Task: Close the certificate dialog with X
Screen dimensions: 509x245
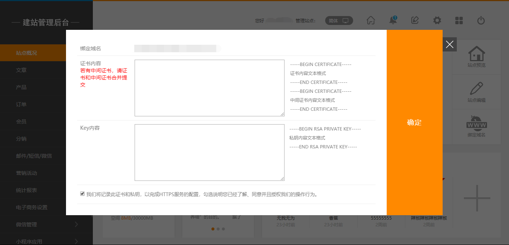Action: click(450, 44)
